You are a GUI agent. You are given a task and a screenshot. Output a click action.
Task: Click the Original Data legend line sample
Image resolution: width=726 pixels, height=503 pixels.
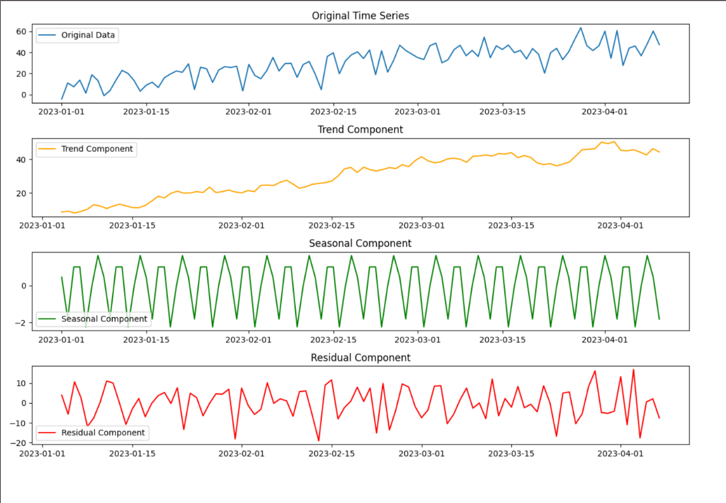(48, 35)
